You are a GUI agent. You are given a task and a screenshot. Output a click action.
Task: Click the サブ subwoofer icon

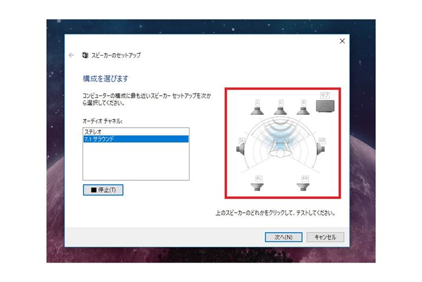325,103
